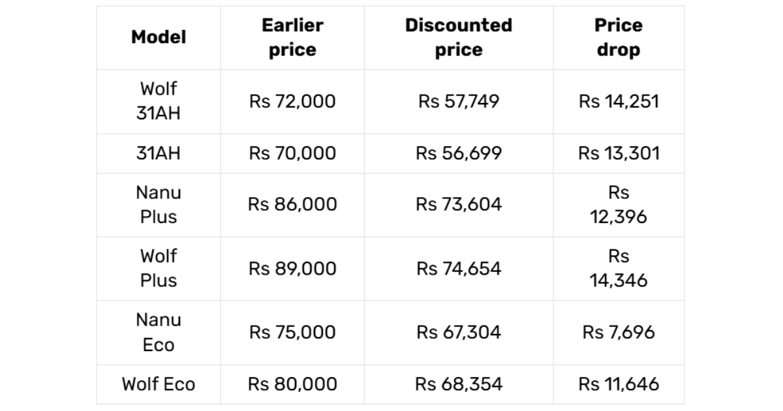Click the Rs 11,646 price drop value
The height and width of the screenshot is (411, 783).
[x=619, y=384]
